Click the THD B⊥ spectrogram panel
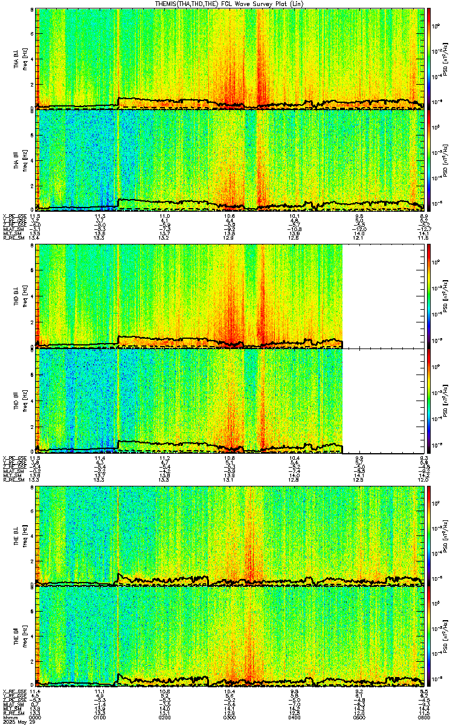Image resolution: width=453 pixels, height=726 pixels. pos(230,296)
